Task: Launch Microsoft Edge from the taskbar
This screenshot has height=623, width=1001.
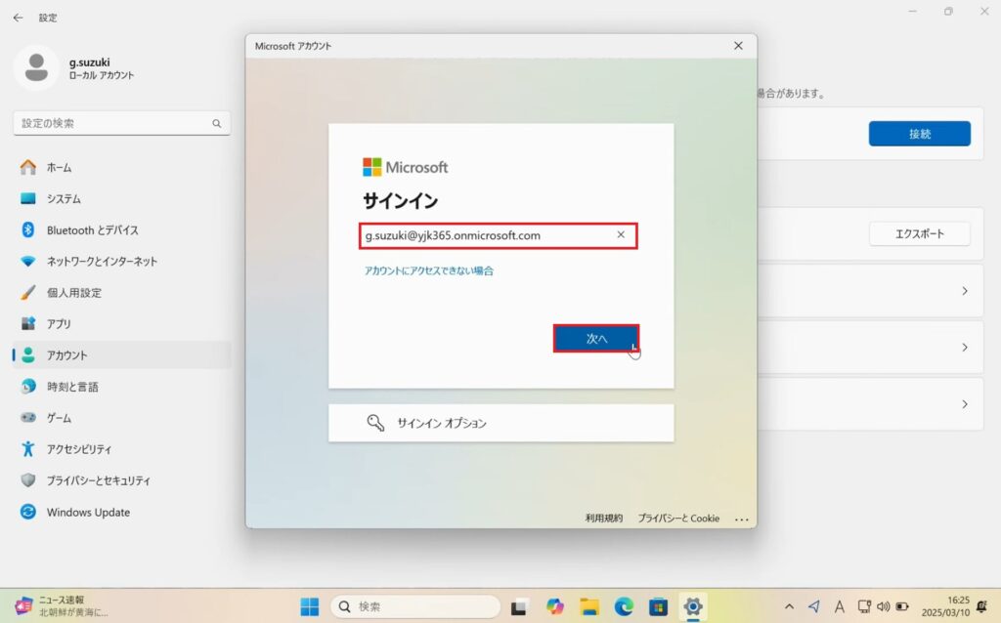Action: click(624, 606)
